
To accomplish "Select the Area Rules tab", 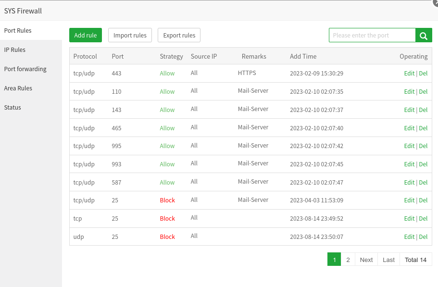I will [18, 88].
